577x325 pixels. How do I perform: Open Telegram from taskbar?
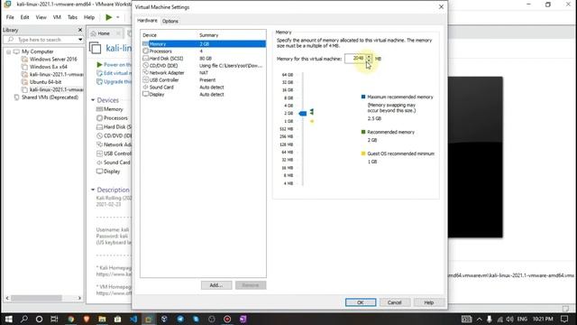180,319
